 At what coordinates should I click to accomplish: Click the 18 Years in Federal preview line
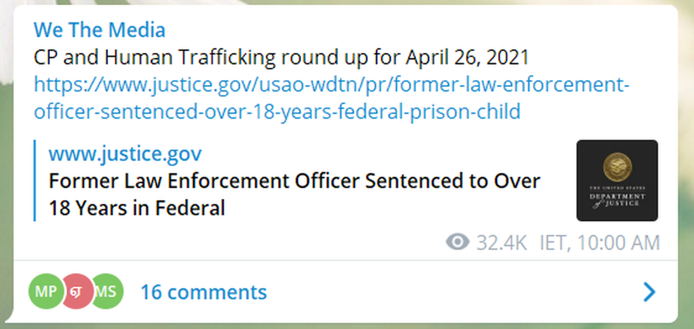(137, 208)
